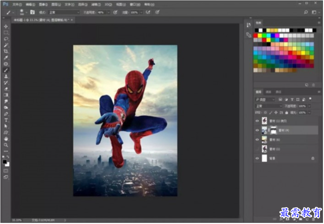Open the Swatches panel menu

[319, 23]
